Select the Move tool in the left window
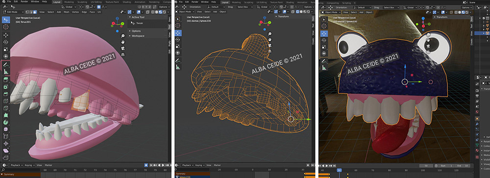Viewport: 490px width, 178px height. (6, 35)
